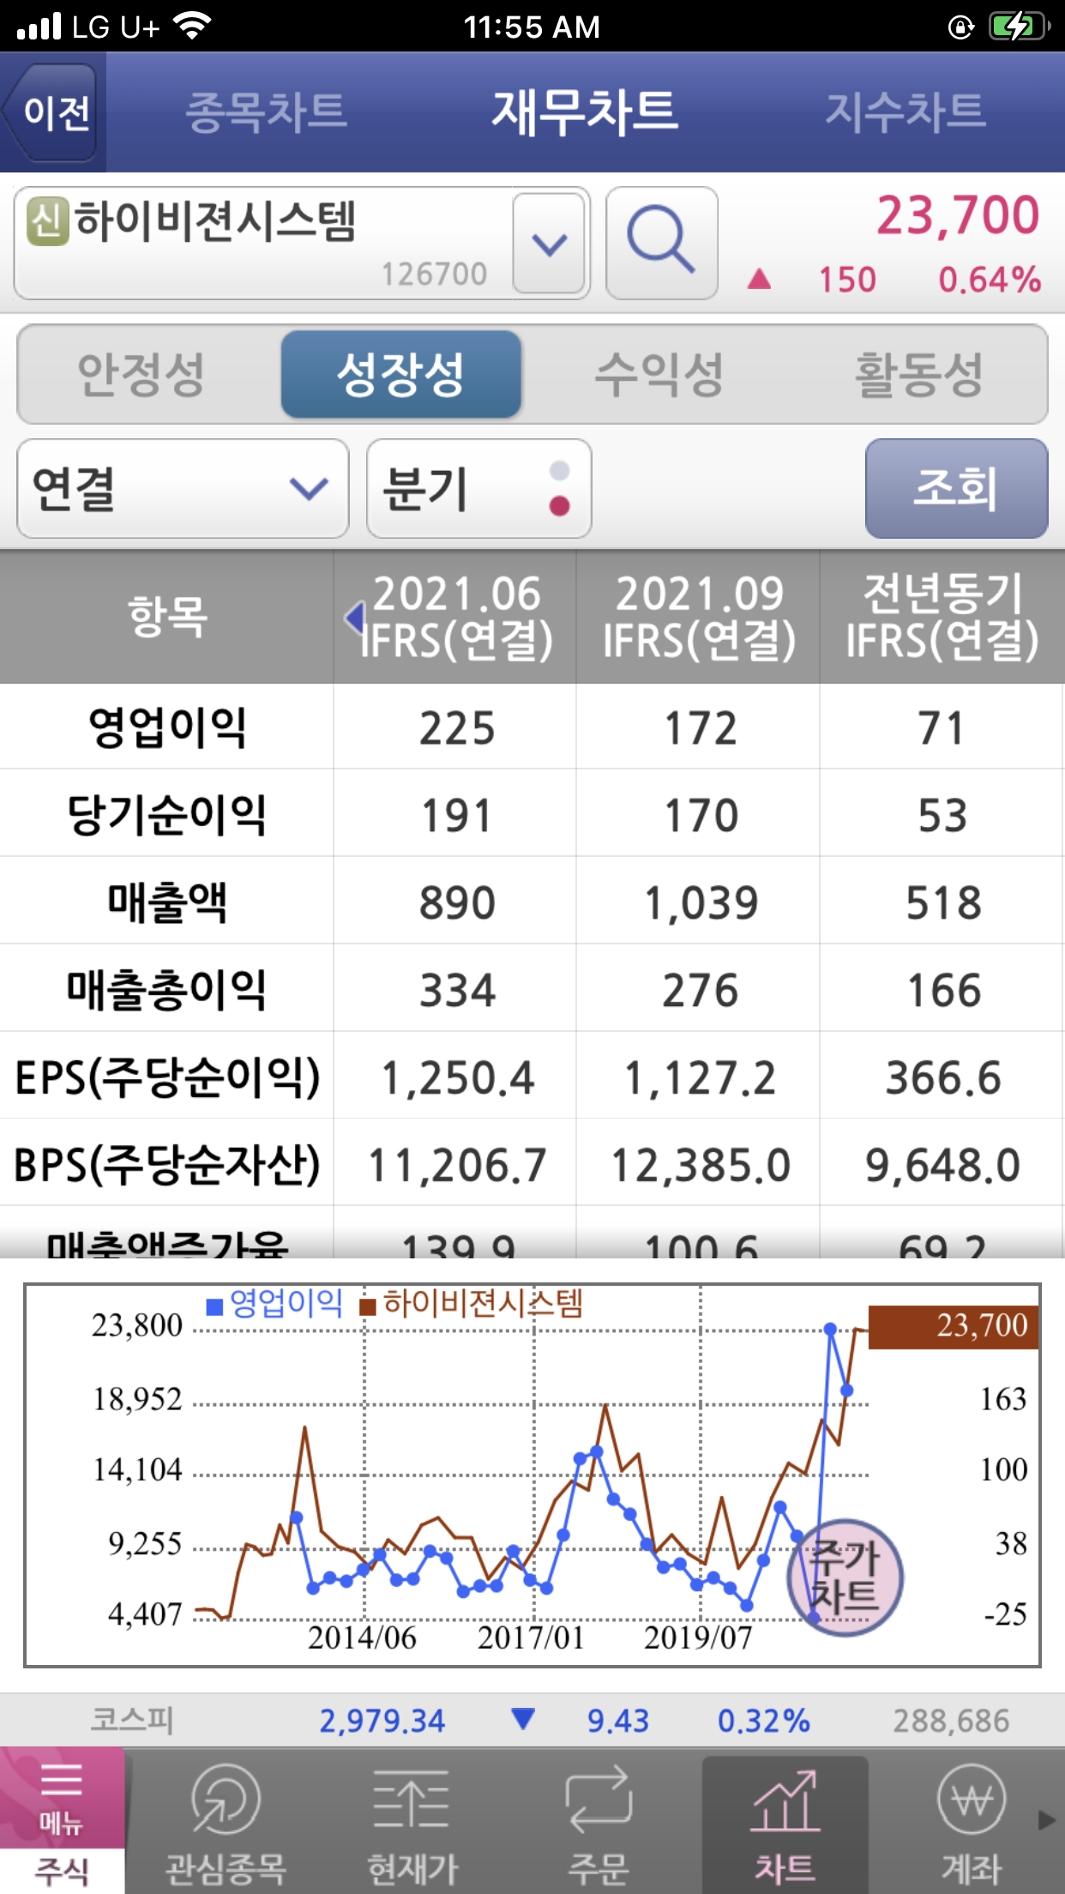Tap the price change 0.64%
Viewport: 1065px width, 1894px height.
point(990,280)
